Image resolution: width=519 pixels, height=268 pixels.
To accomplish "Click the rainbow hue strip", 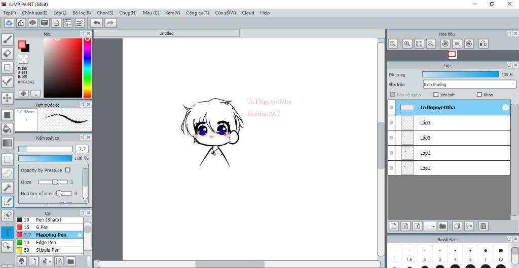I will pyautogui.click(x=87, y=68).
